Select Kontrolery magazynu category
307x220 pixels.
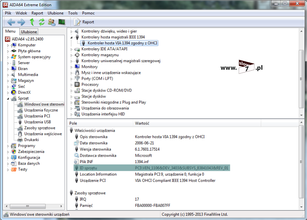click(100, 55)
